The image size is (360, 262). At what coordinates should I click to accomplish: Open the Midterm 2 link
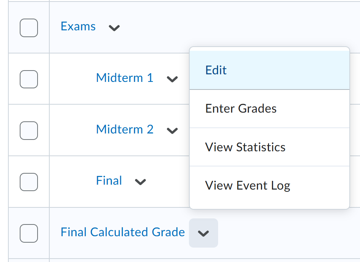(x=124, y=129)
